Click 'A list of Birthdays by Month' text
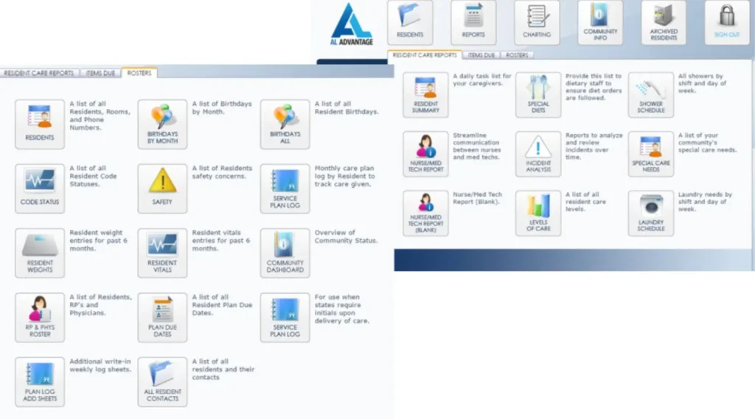755x419 pixels. point(222,108)
